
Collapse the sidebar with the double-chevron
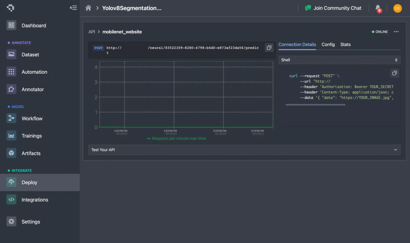tap(73, 7)
